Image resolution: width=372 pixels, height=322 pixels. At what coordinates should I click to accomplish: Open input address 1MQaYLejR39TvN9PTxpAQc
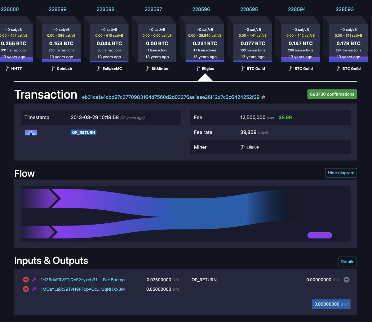click(x=82, y=289)
